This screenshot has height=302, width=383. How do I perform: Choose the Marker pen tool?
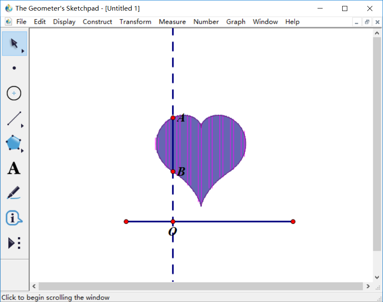click(x=14, y=193)
